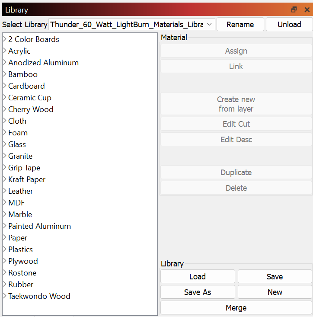Open the Select Library dropdown
The width and height of the screenshot is (313, 317).
tap(132, 25)
